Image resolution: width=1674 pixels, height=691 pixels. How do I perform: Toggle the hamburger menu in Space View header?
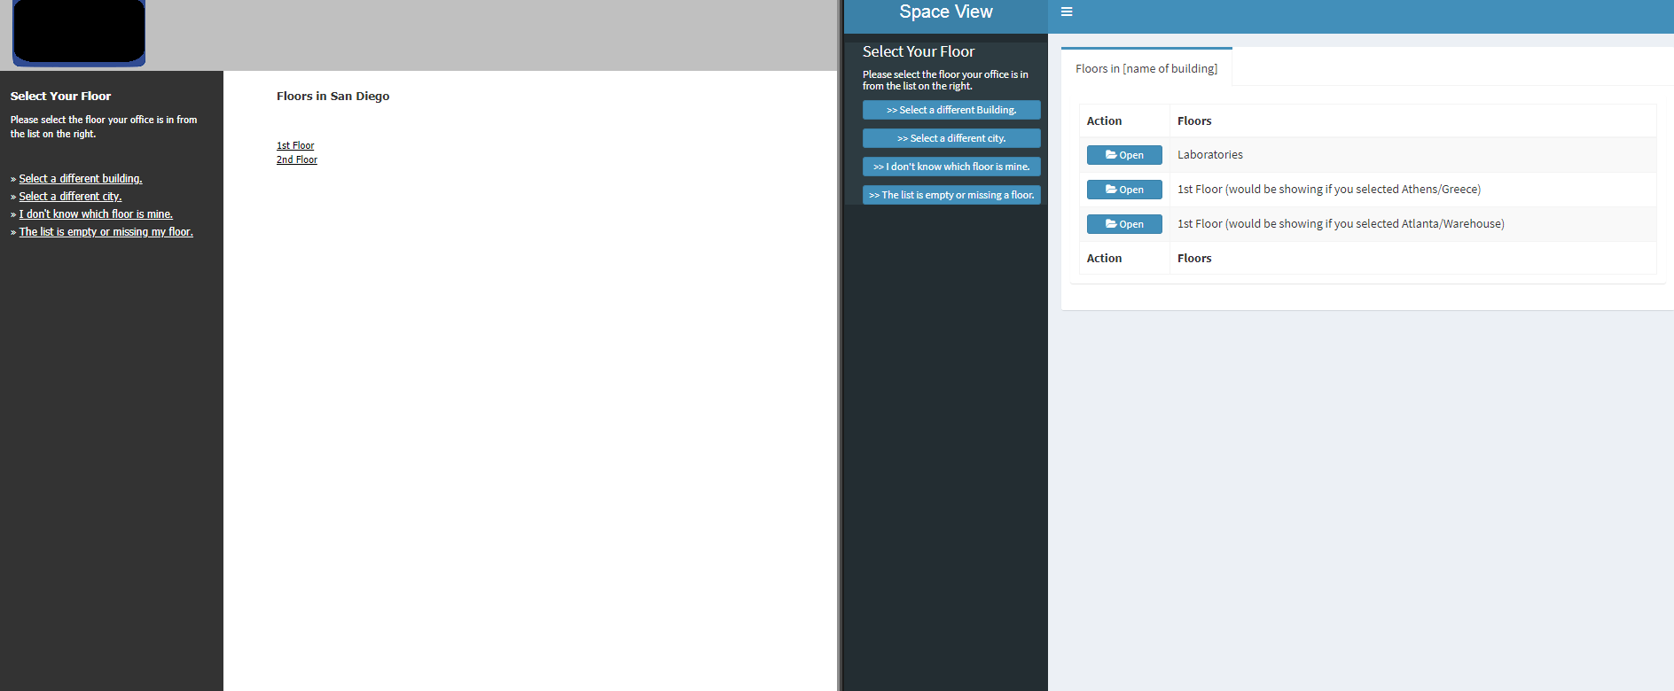[x=1067, y=12]
